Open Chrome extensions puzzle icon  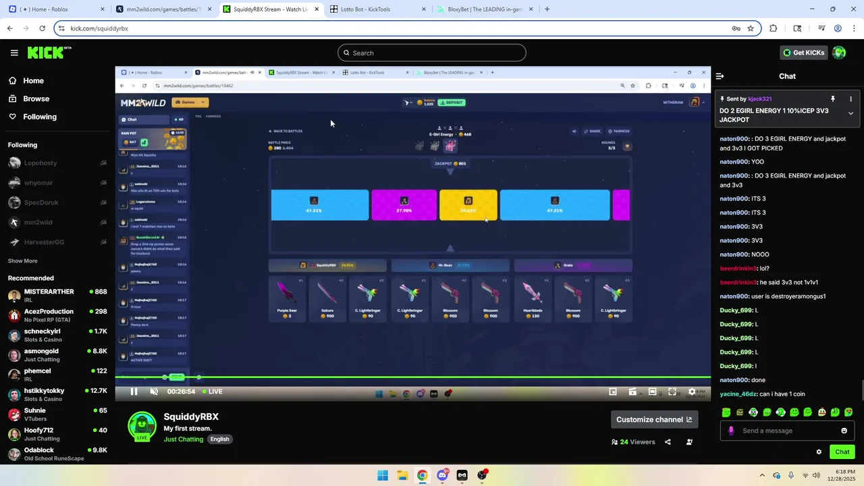pyautogui.click(x=774, y=28)
